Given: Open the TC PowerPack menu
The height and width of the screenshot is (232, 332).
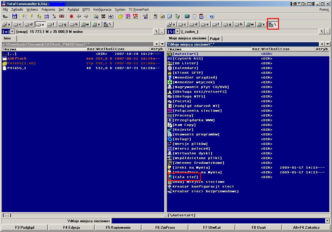Looking at the screenshot, I should click(139, 9).
